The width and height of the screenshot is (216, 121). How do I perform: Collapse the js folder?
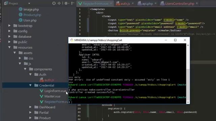pos(20,64)
